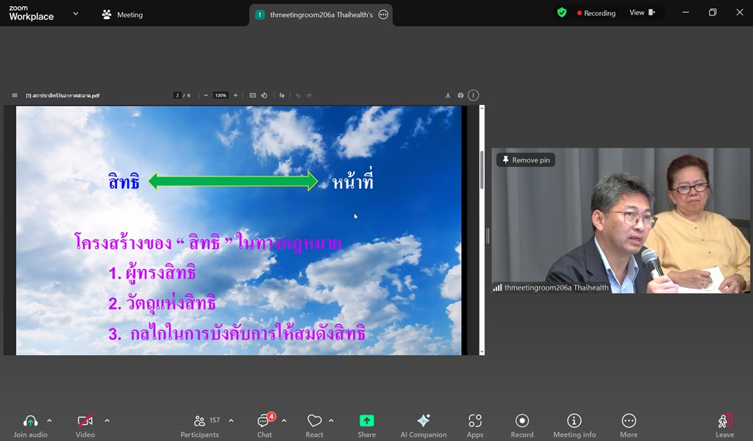Toggle the PDF sidebar hamburger menu
The width and height of the screenshot is (753, 441).
click(15, 96)
